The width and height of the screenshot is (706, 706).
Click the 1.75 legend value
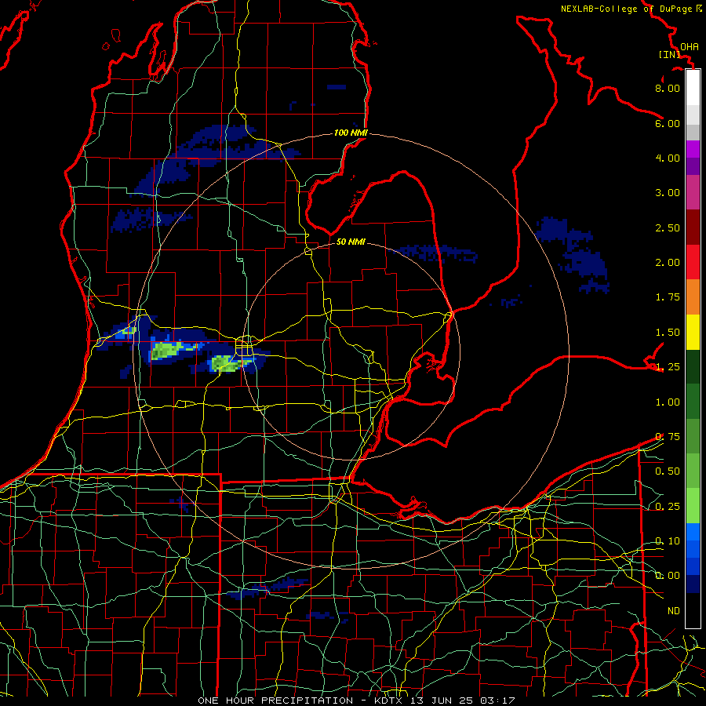[x=668, y=297]
